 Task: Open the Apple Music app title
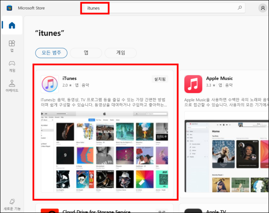[219, 78]
